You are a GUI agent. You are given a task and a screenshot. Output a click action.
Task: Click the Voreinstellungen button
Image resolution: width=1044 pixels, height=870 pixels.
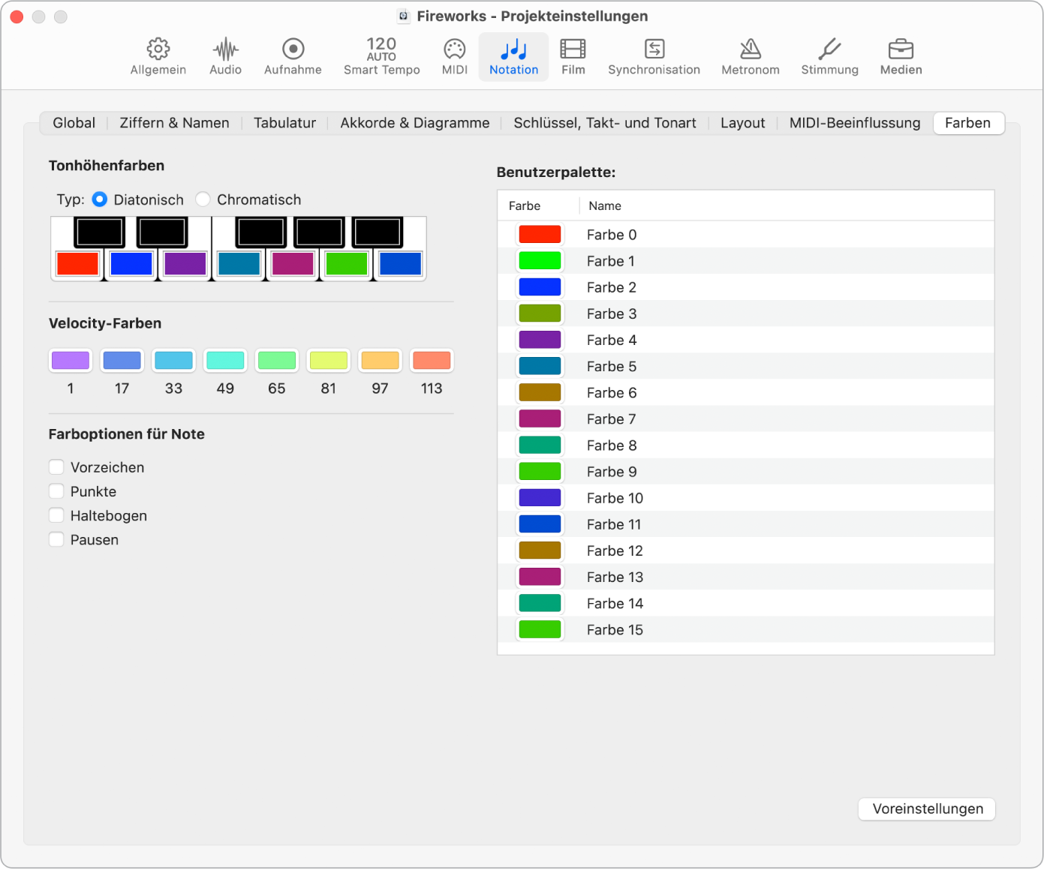click(927, 808)
